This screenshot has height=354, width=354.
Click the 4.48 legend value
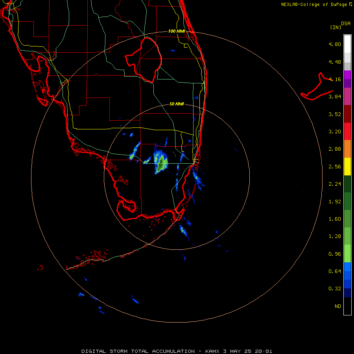coord(335,62)
